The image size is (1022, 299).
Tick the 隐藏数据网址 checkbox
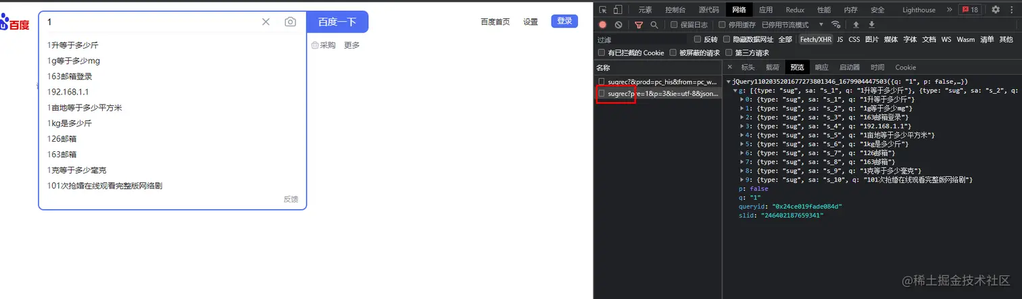click(x=727, y=39)
